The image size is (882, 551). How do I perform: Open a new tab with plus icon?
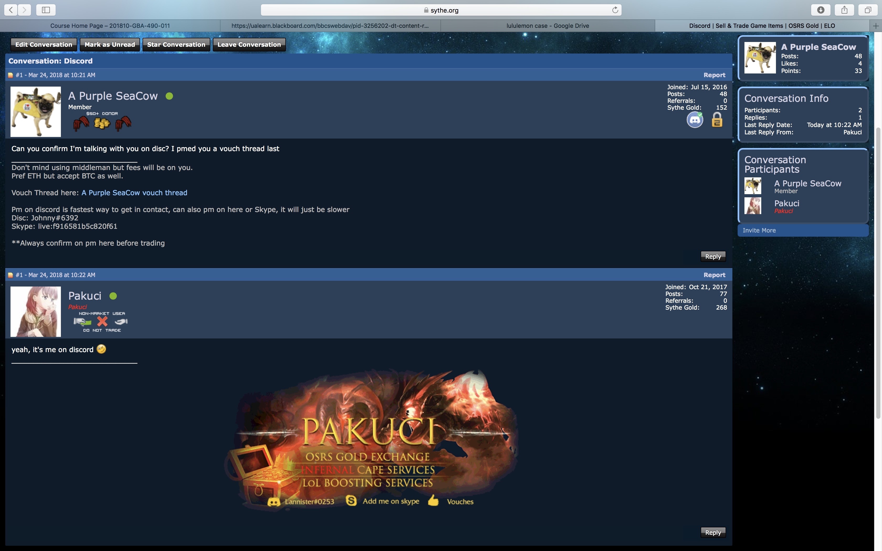(x=876, y=25)
